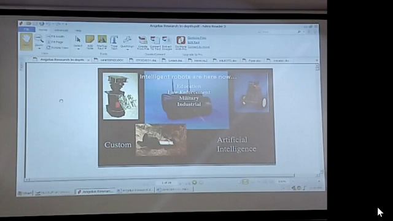Choose Fit Width view option
Image resolution: width=393 pixels, height=221 pixels.
pos(56,37)
